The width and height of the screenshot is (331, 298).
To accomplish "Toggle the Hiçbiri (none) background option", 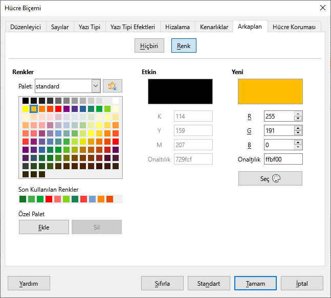I will 149,46.
